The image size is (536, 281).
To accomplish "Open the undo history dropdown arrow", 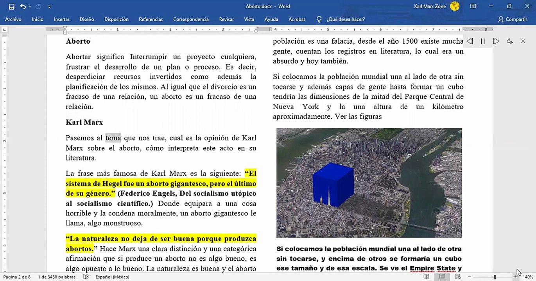I will [x=29, y=7].
